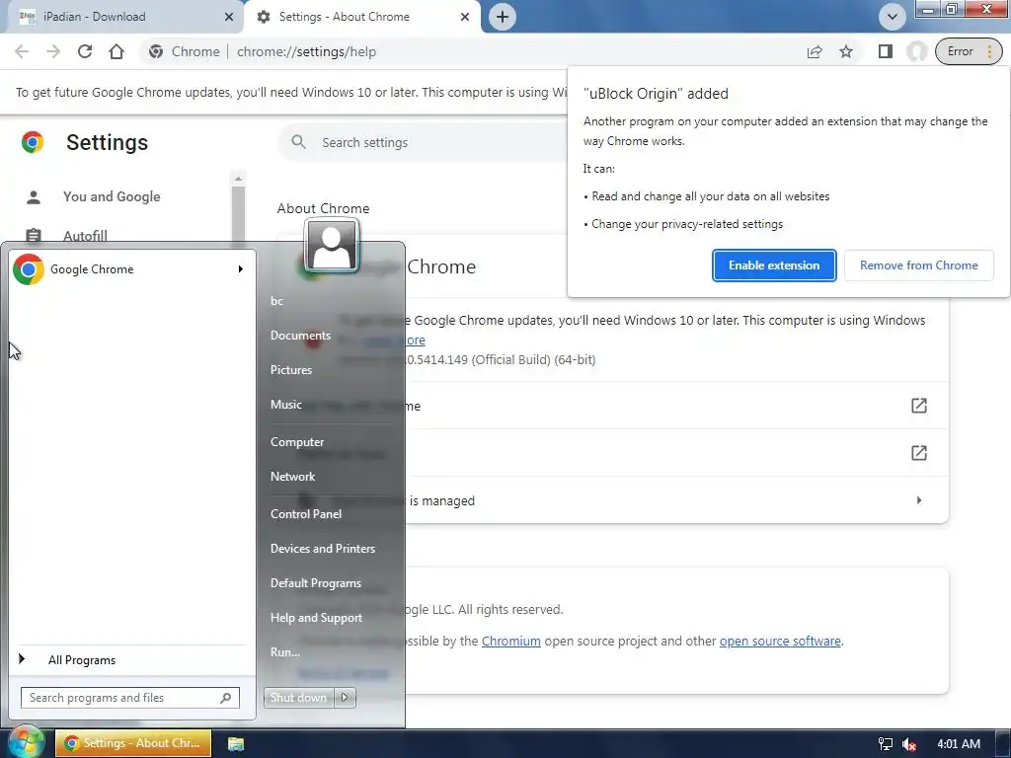Open the bc user folder
Viewport: 1011px width, 758px height.
(276, 301)
